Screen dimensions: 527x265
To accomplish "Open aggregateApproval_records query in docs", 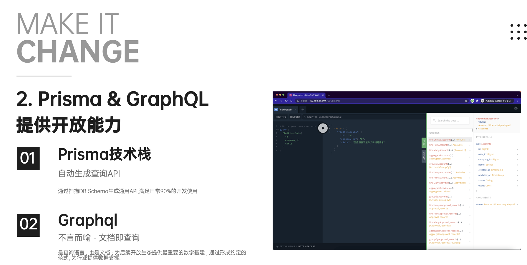I will coord(450,232).
